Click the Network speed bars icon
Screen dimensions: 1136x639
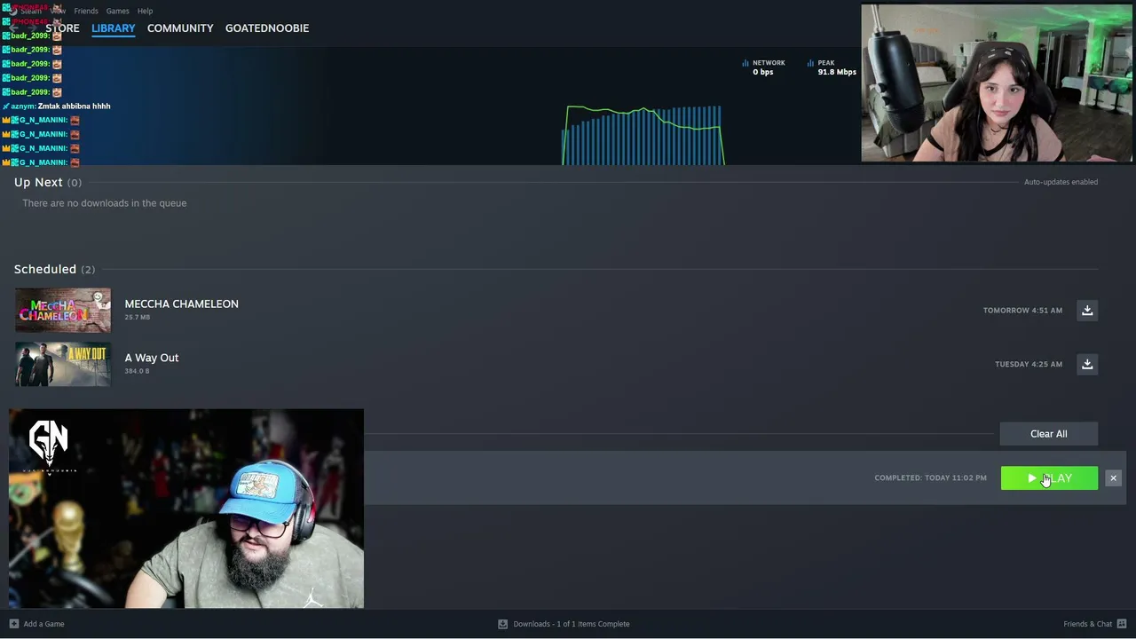pos(745,63)
